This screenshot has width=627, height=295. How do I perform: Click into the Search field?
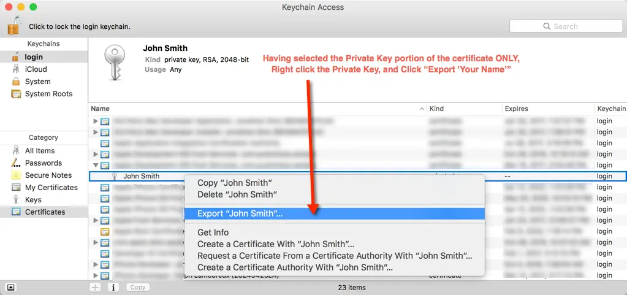pyautogui.click(x=566, y=26)
